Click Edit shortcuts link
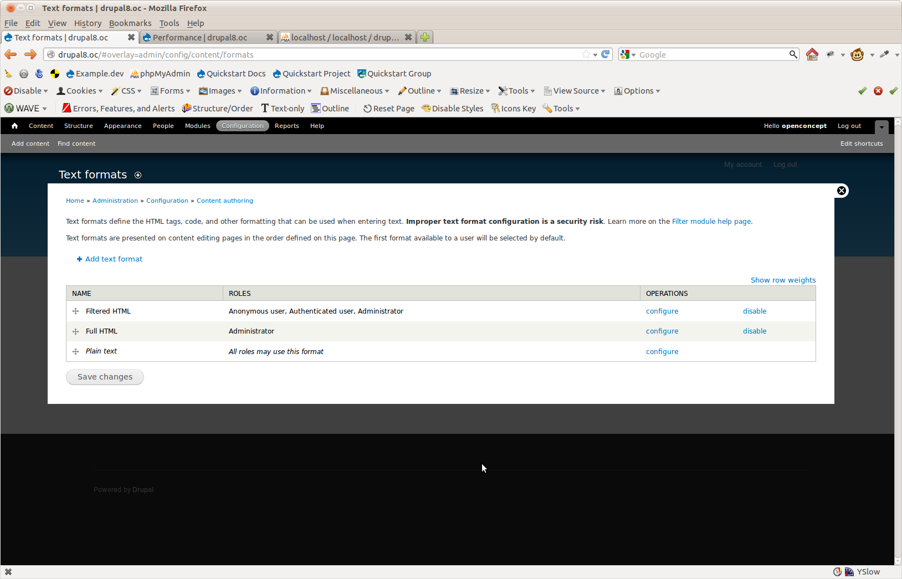 pyautogui.click(x=862, y=144)
